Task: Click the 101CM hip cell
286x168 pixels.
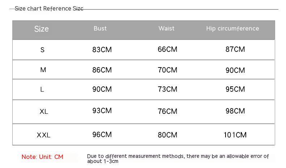Action: (x=235, y=135)
